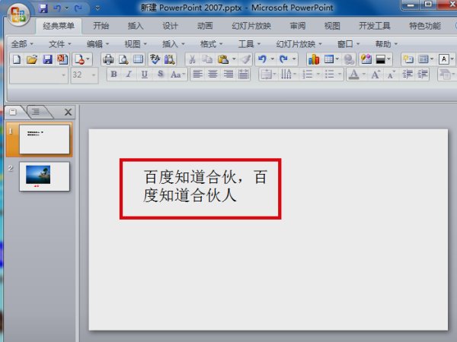Screen dimensions: 457x342
Task: Switch to the 动画 tab
Action: (x=205, y=26)
